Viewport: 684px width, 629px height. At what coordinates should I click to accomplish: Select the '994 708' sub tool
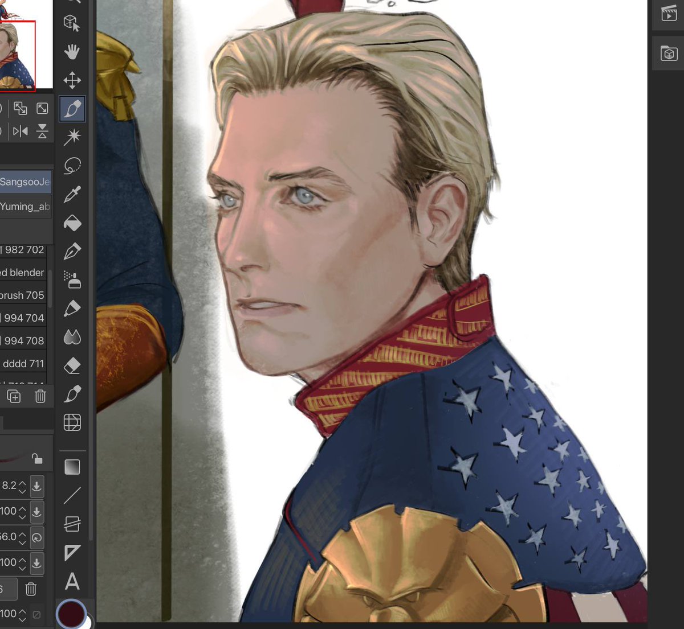click(x=23, y=341)
